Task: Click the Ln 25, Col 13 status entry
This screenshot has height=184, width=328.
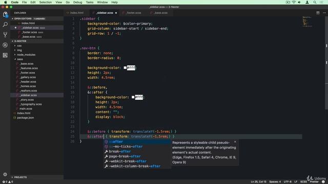Action: pos(258,182)
